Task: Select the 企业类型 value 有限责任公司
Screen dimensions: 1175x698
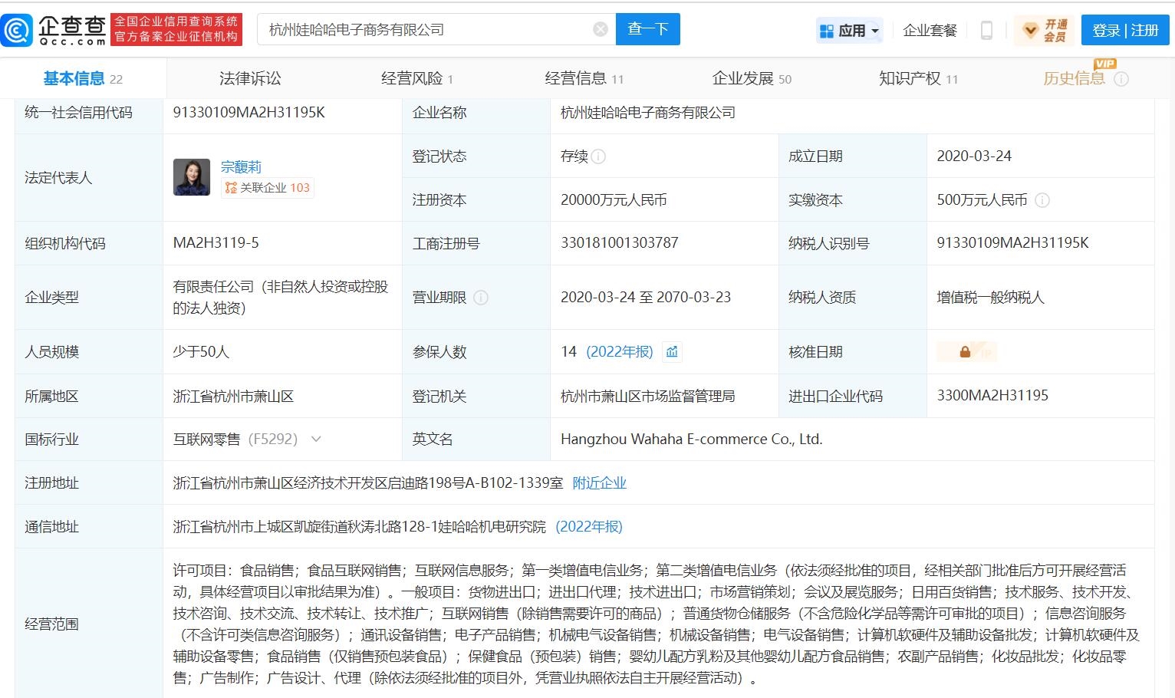Action: pos(281,298)
